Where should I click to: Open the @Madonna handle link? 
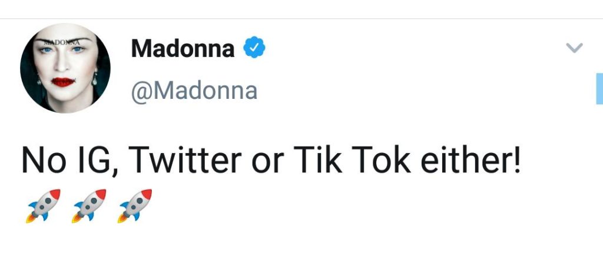(194, 91)
